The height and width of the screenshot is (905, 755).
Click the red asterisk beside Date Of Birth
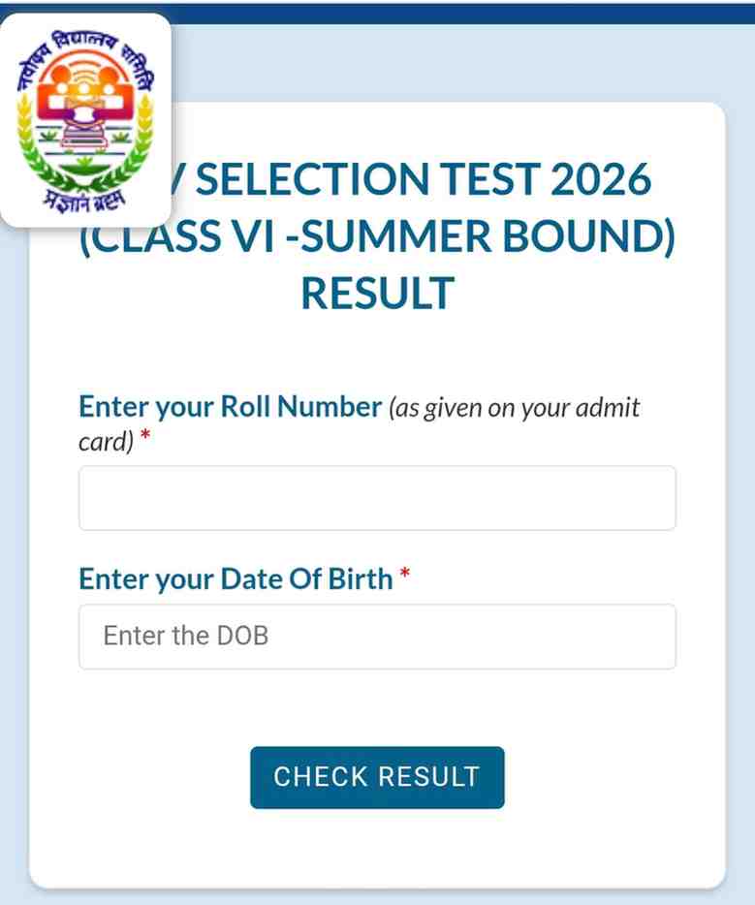405,578
